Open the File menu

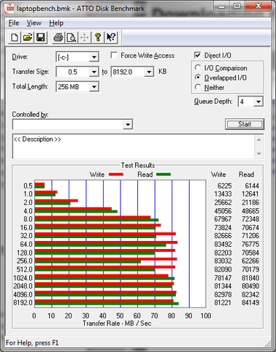(14, 23)
